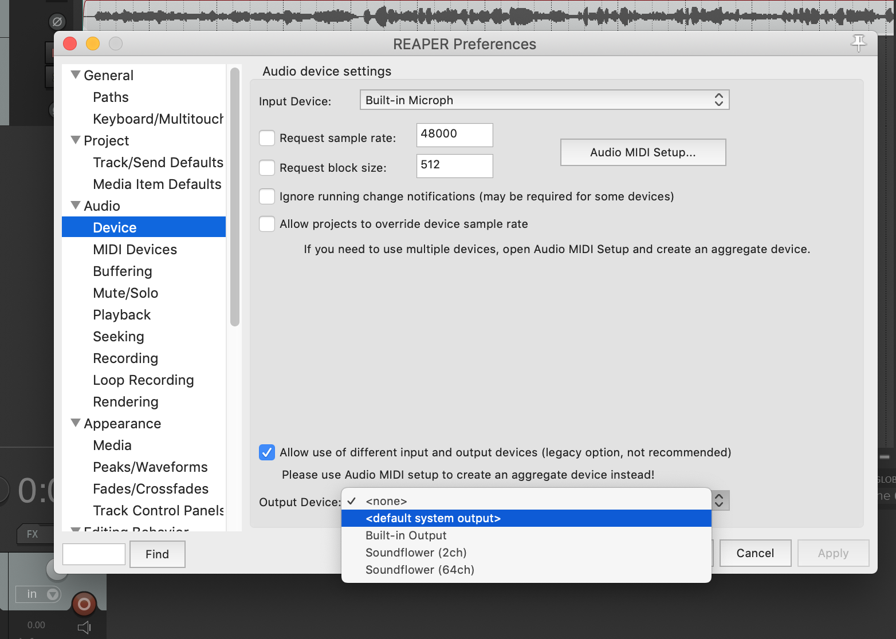Pin the REAPER Preferences window
Image resolution: width=896 pixels, height=639 pixels.
(x=859, y=43)
